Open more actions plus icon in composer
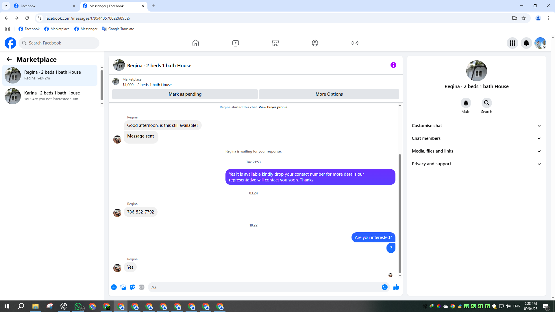This screenshot has width=555, height=312. [x=114, y=287]
